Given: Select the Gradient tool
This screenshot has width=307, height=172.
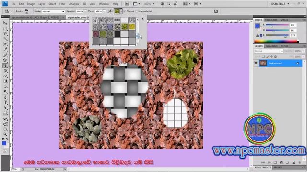Looking at the screenshot, I should pyautogui.click(x=5, y=81).
